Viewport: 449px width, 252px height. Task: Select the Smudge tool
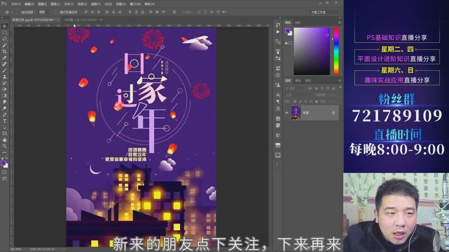[x=5, y=102]
